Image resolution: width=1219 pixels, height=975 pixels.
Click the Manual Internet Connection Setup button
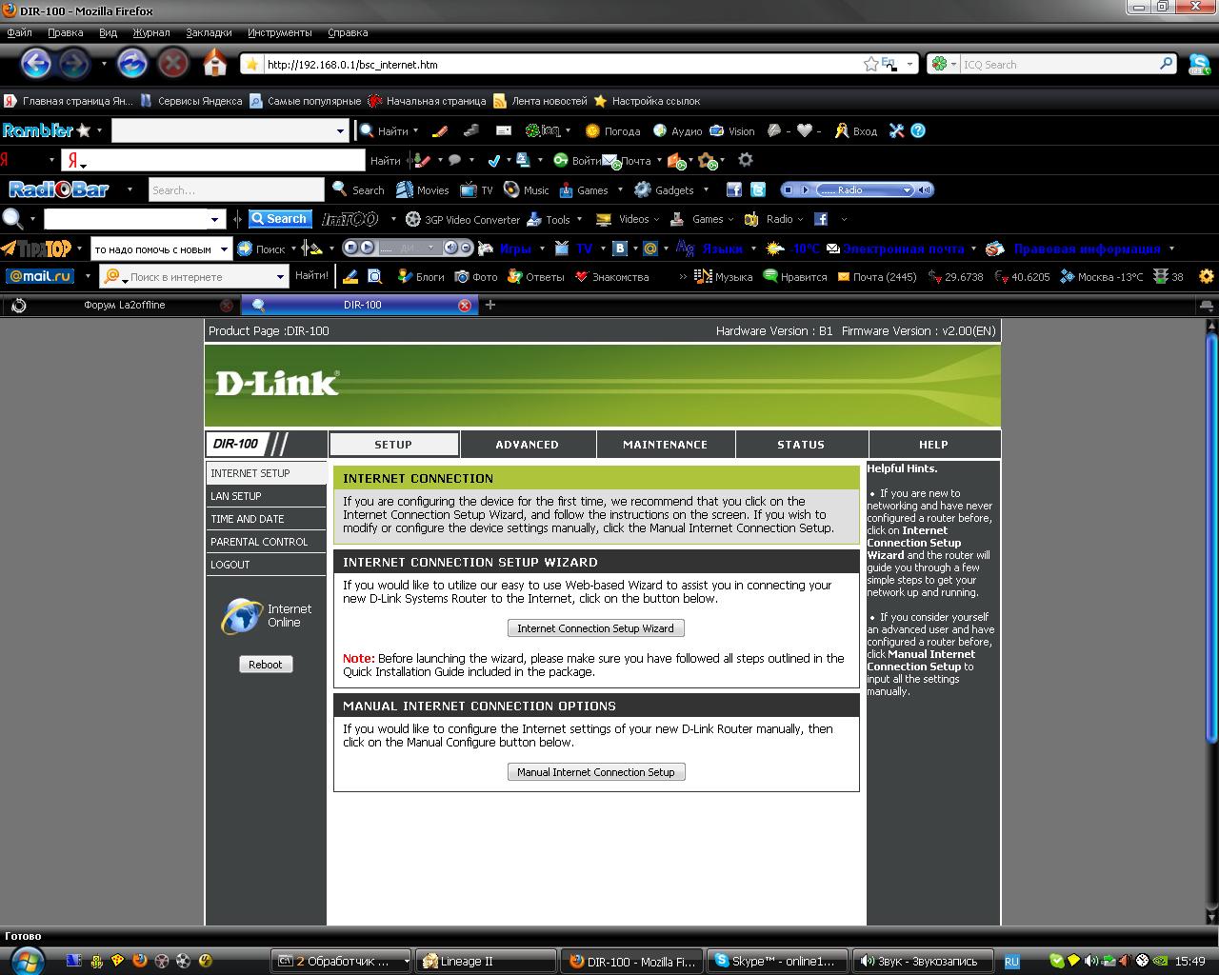[596, 772]
